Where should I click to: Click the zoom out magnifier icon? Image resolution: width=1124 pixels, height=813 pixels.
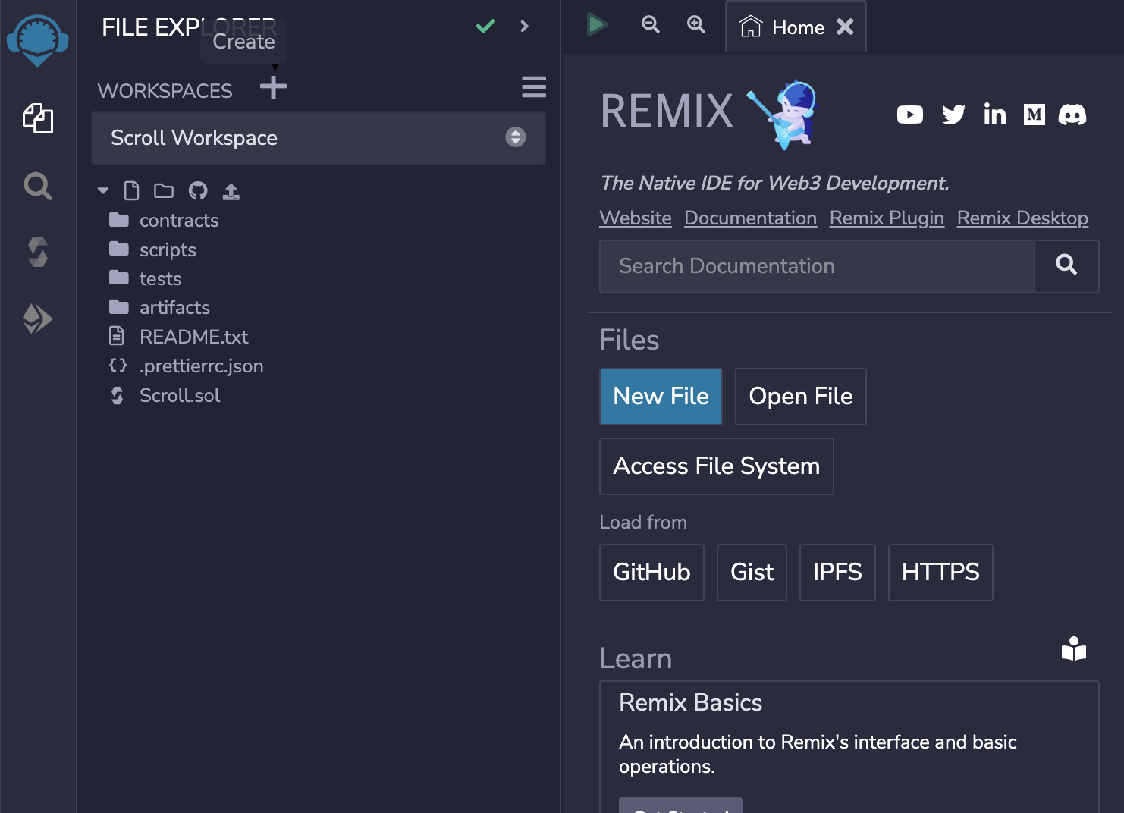point(651,25)
